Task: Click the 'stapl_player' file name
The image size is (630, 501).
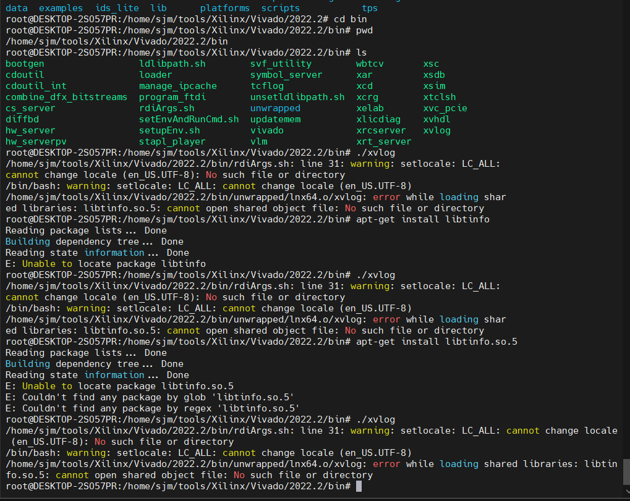Action: [x=172, y=141]
